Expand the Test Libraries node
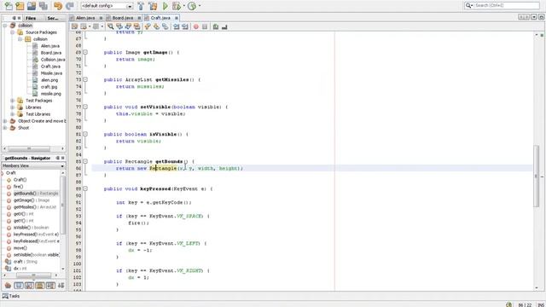546x307 pixels. 13,114
